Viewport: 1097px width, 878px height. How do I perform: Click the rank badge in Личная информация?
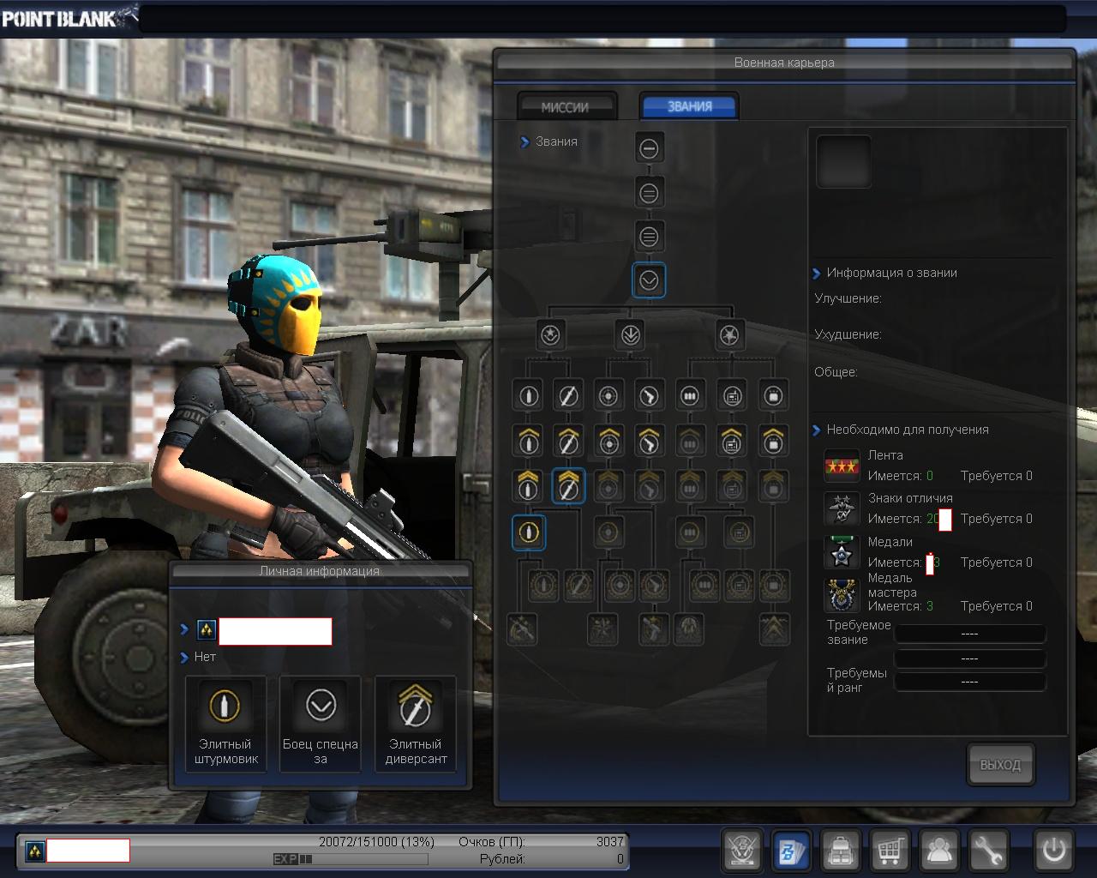[206, 630]
